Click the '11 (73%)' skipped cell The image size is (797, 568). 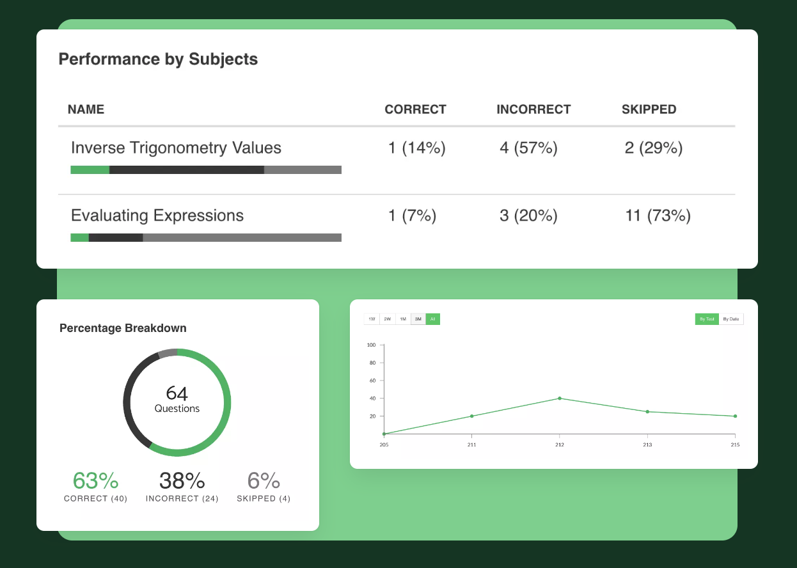point(658,216)
